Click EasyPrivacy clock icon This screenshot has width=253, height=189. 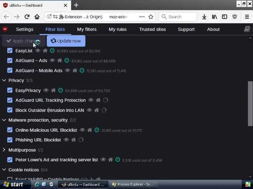60,90
